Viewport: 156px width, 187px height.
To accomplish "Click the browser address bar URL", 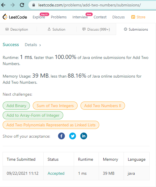I will 90,5.
